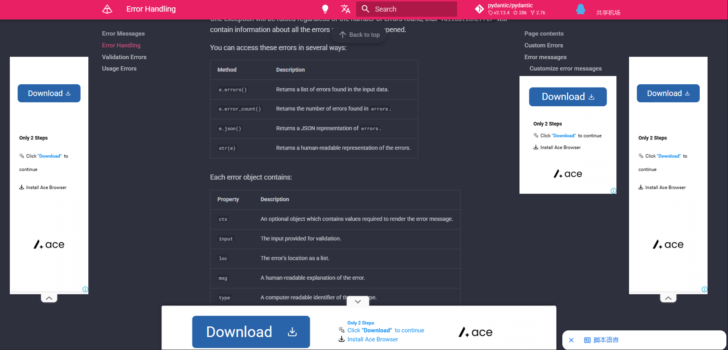
Task: Collapse the bottom banner ad chevron
Action: 358,301
